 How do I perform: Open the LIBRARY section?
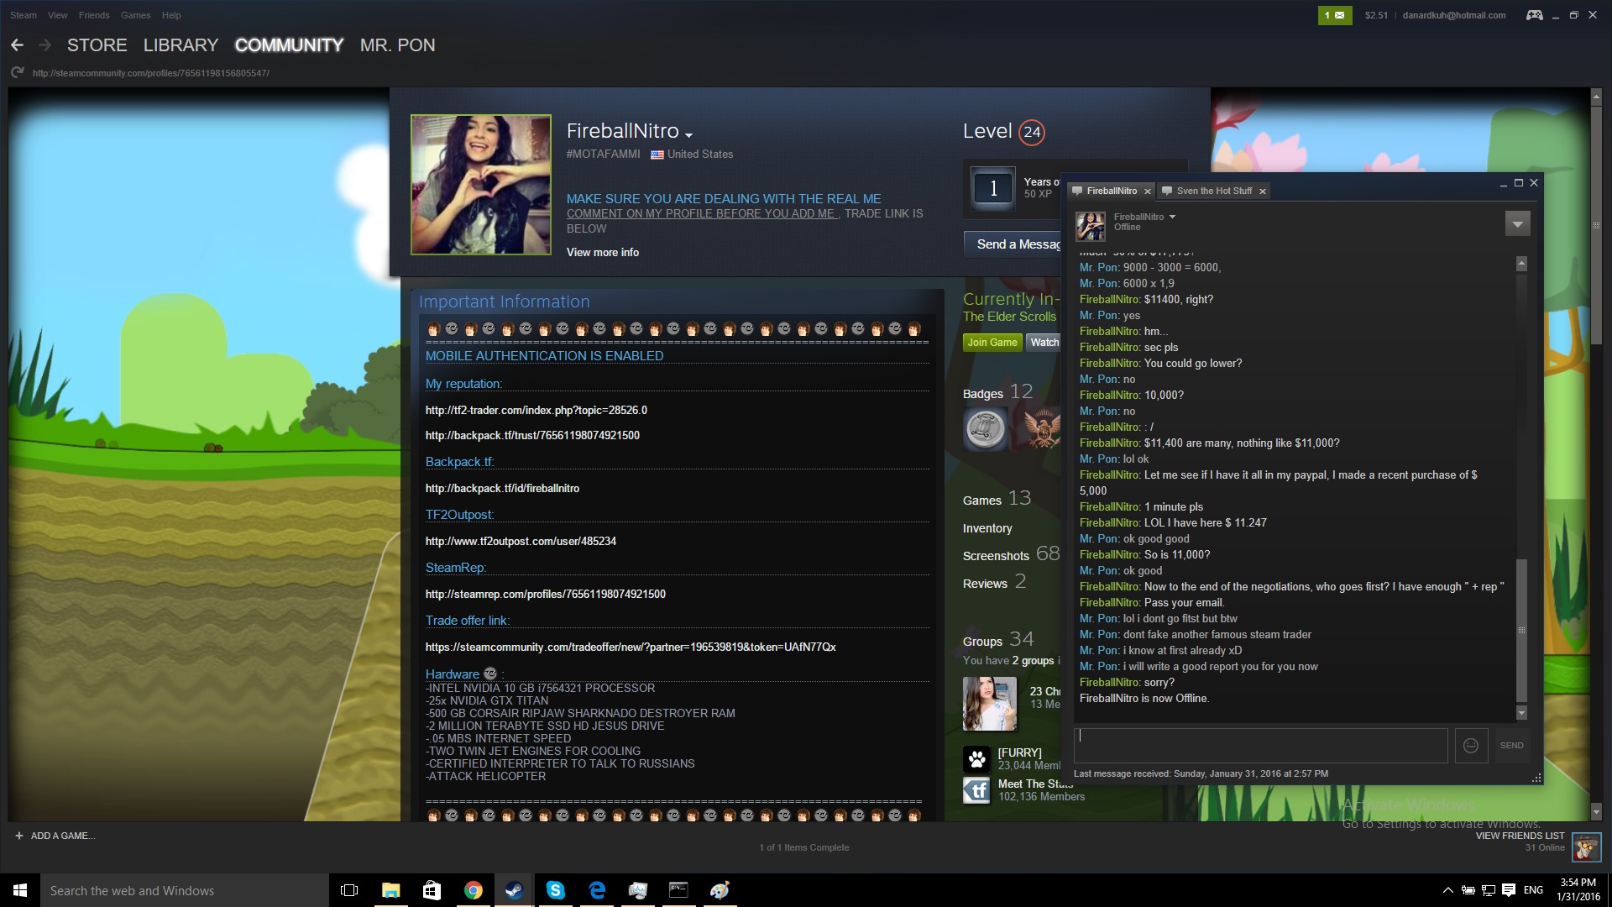click(x=181, y=45)
